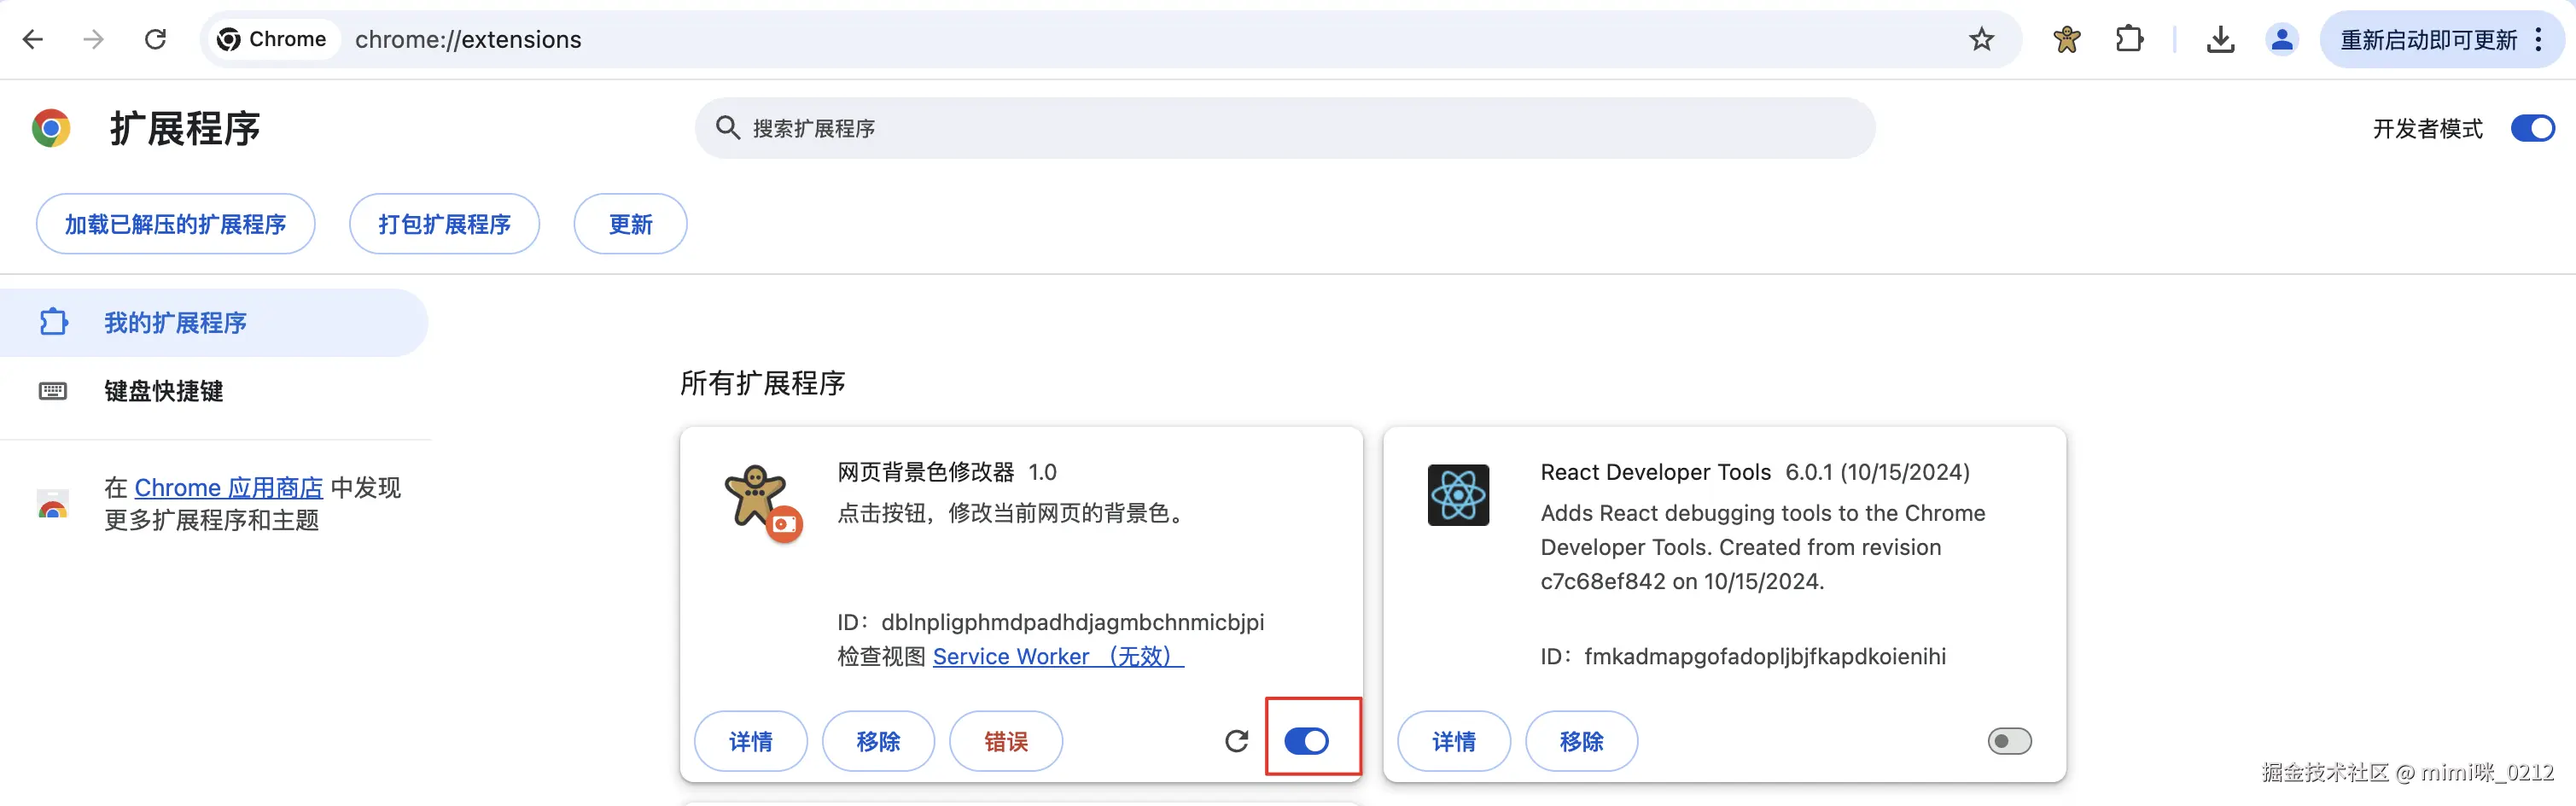Bookmark this page with the star icon
Viewport: 2576px width, 806px height.
(1981, 39)
